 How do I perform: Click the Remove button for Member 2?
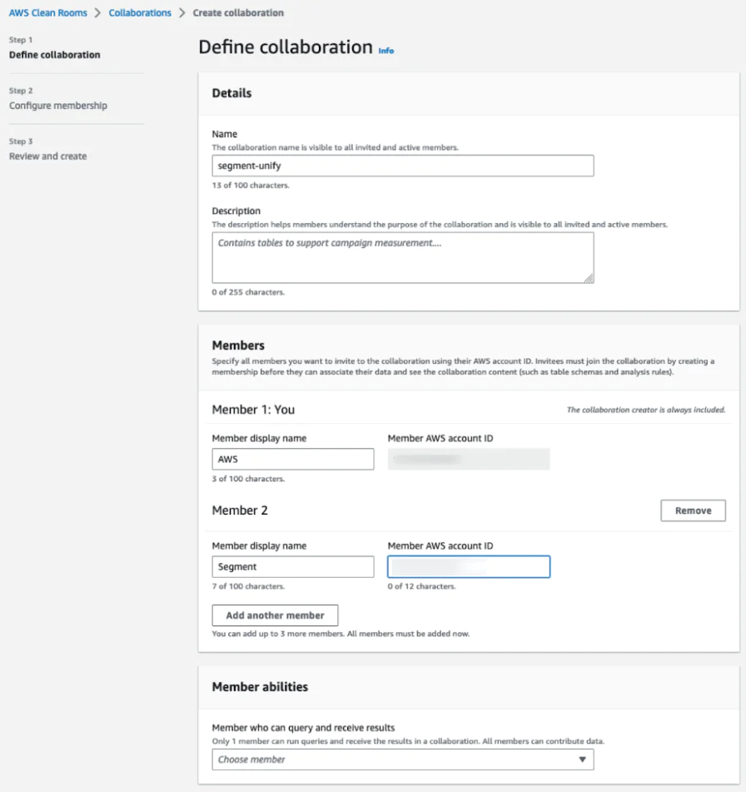(693, 510)
